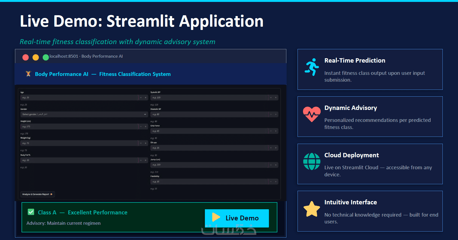This screenshot has height=240, width=458.
Task: Increase Flexibility with the plus button
Action: pyautogui.click(x=276, y=181)
